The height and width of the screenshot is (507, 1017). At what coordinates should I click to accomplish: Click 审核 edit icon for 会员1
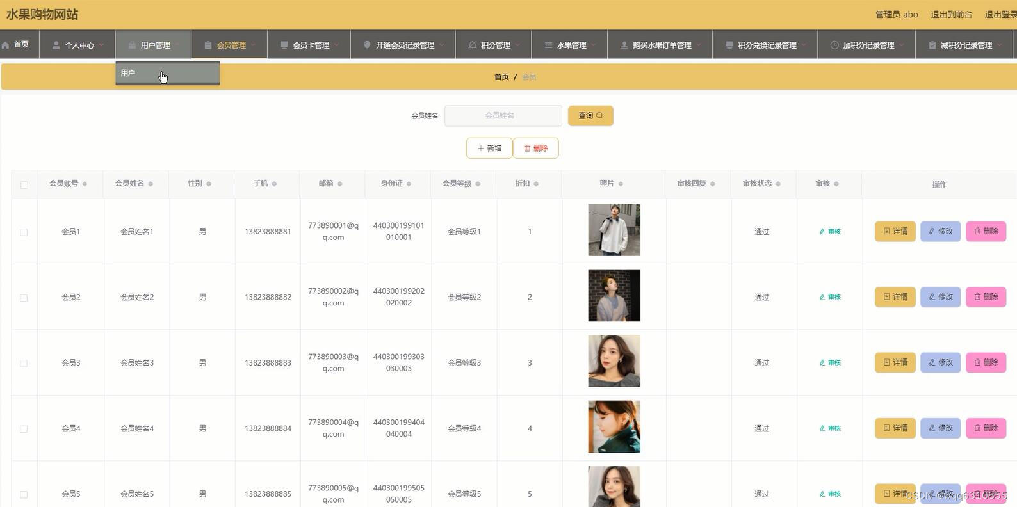[x=822, y=232]
